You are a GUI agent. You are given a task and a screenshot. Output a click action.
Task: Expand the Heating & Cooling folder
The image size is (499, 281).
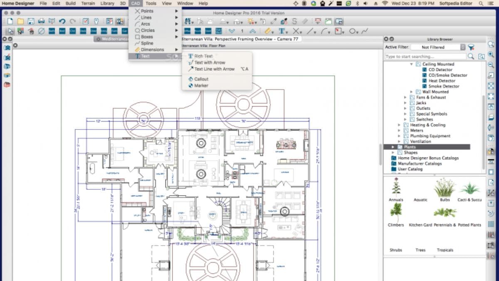pyautogui.click(x=400, y=125)
